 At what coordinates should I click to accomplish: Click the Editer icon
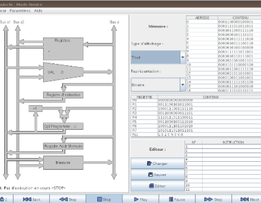click(151, 186)
